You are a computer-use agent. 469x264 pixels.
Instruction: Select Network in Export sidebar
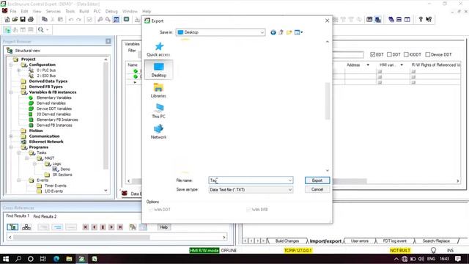pyautogui.click(x=158, y=132)
